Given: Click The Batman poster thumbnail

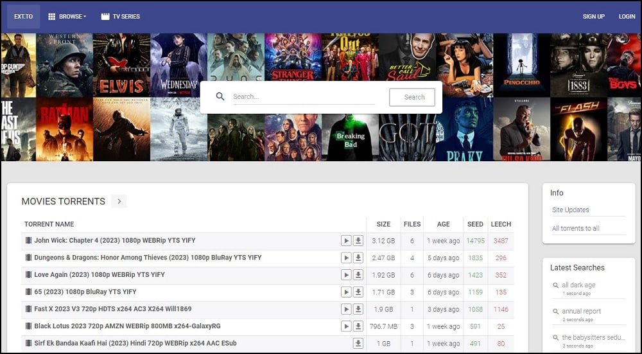Looking at the screenshot, I should coord(65,129).
